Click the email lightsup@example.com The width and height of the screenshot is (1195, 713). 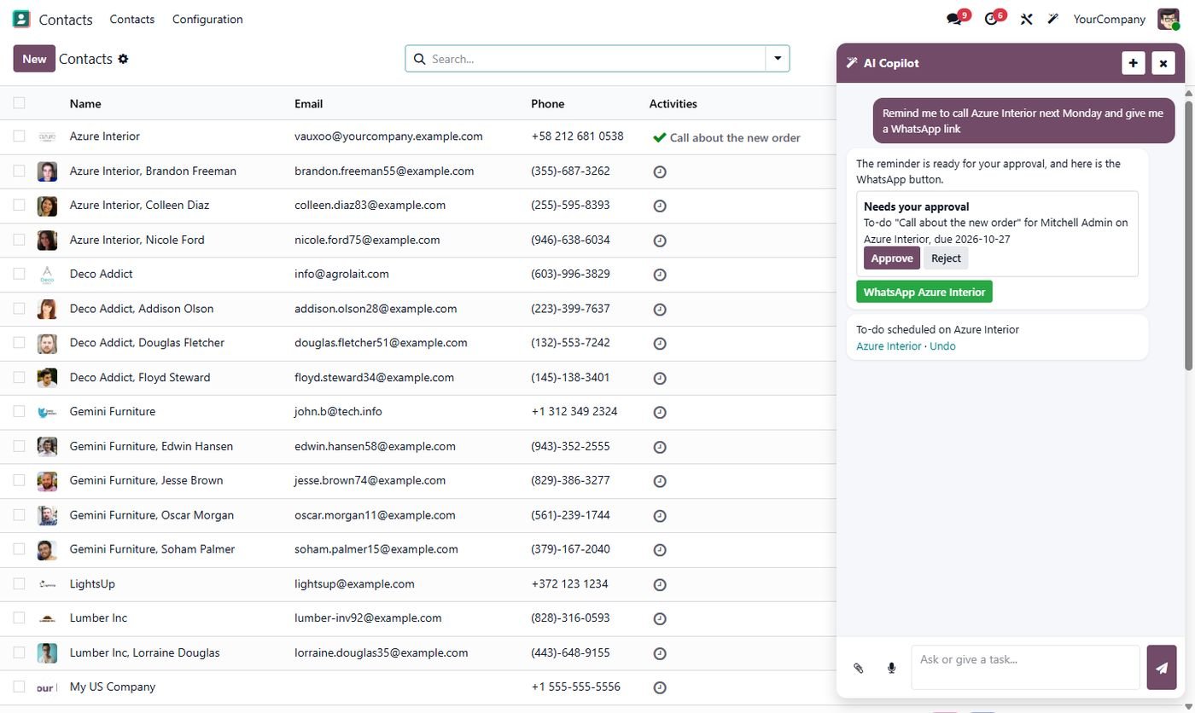click(354, 584)
